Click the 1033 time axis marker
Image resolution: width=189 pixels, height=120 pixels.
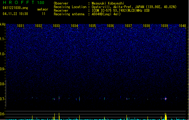(56, 25)
